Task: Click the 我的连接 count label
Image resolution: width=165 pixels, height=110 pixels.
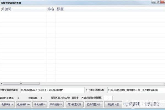Action: [x=33, y=98]
